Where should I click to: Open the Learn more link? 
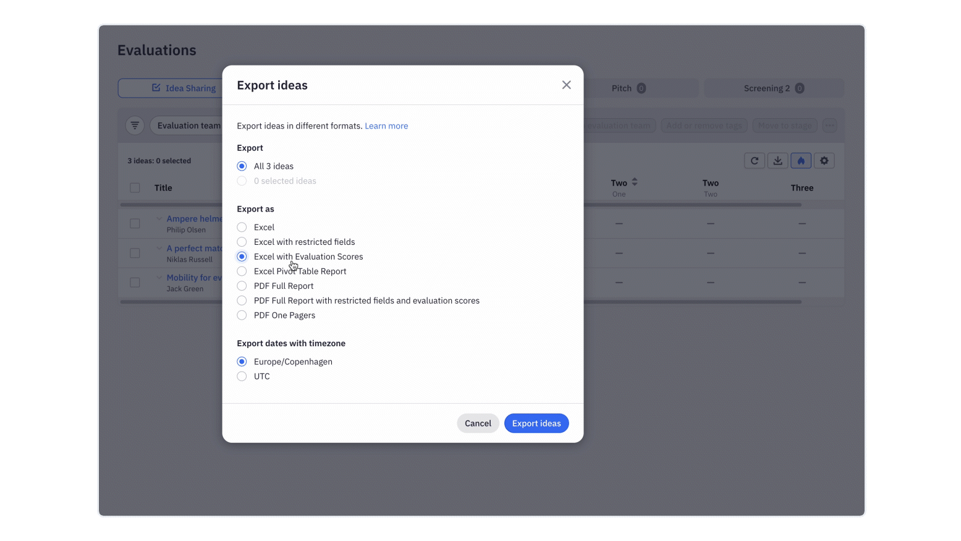(x=386, y=126)
